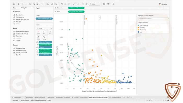Open the Economy sheet tab

67,98
